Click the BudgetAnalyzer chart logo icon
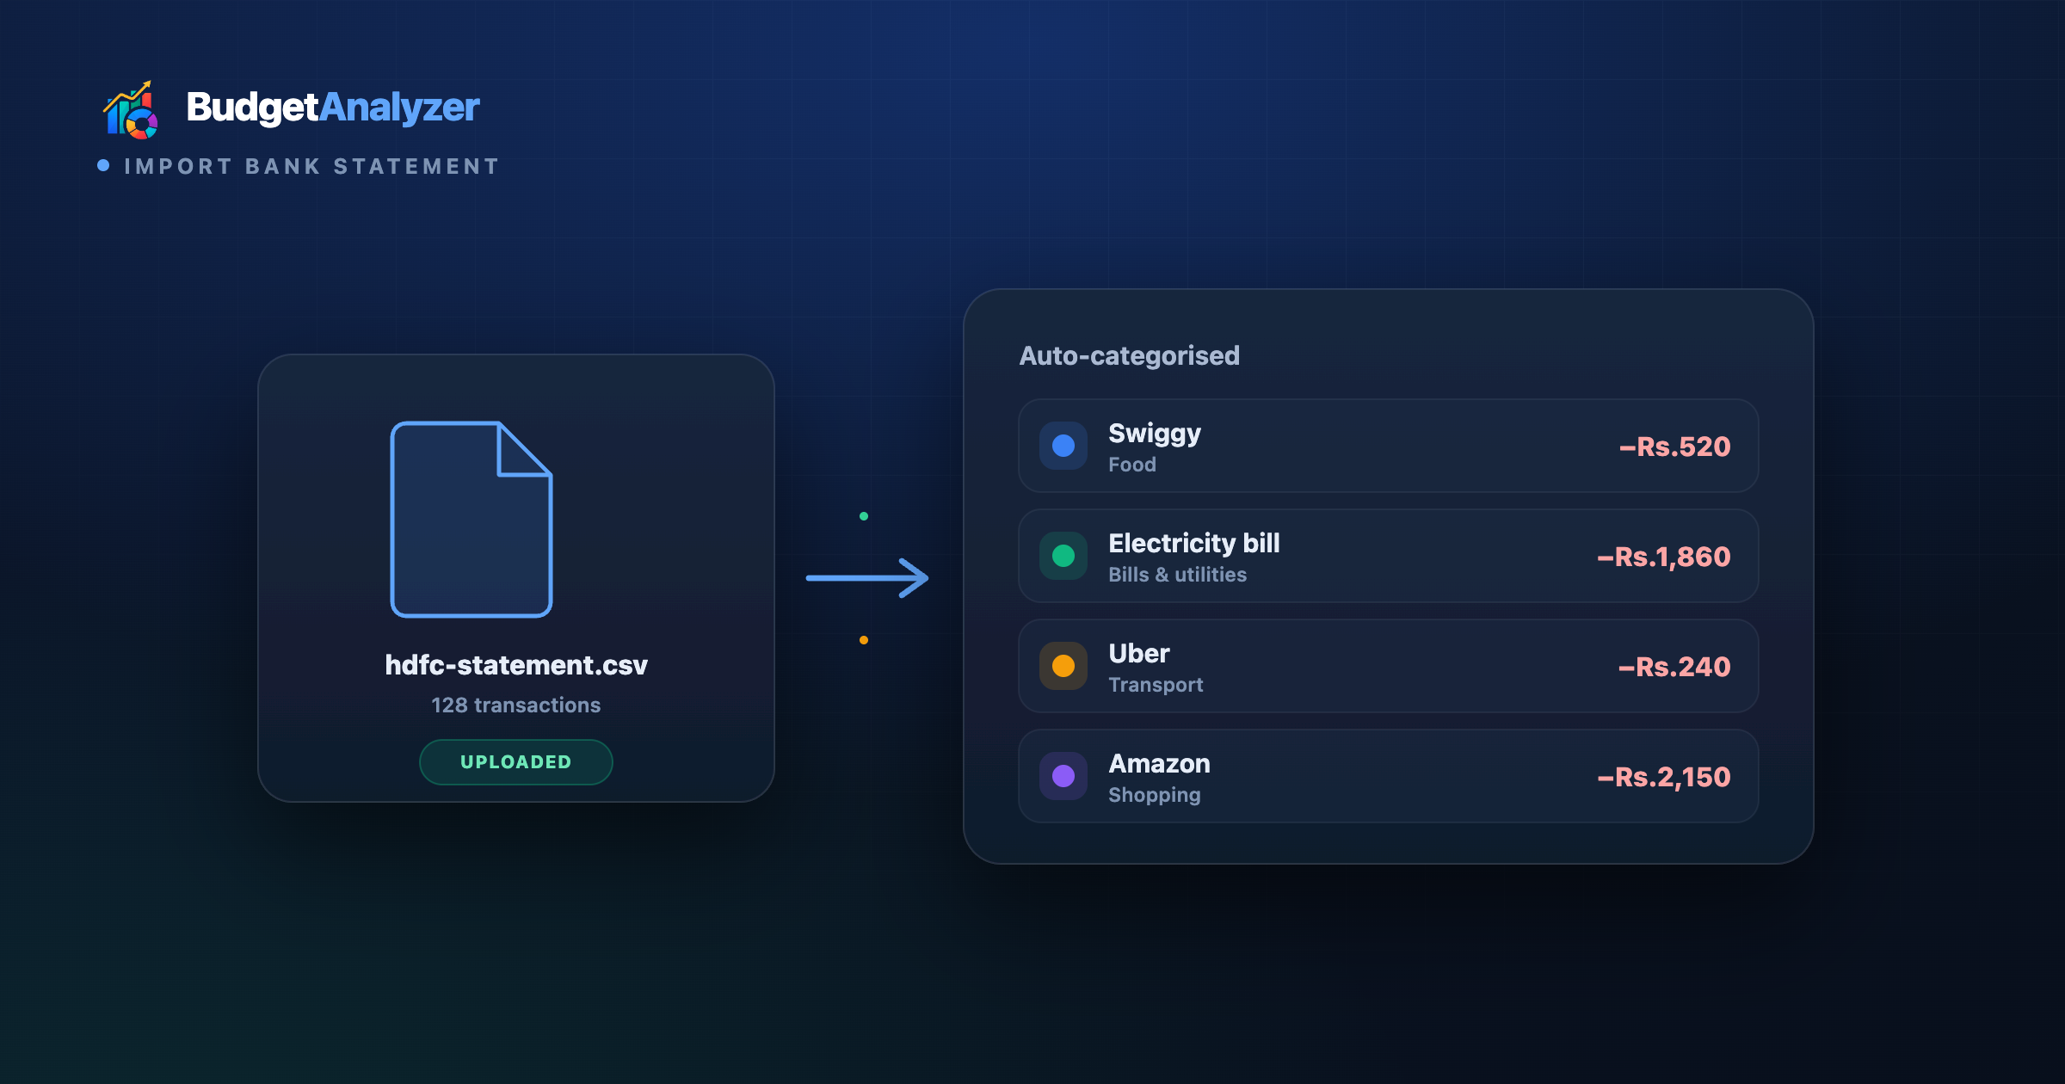Screen dimensions: 2065x1084 (131, 109)
